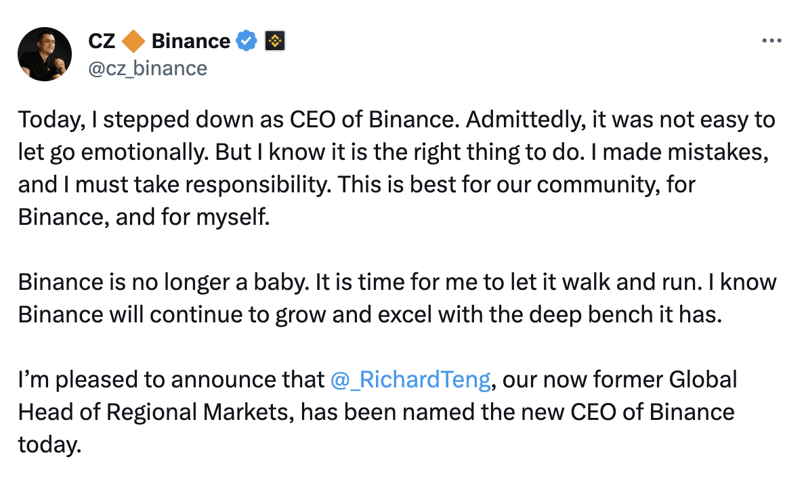Click "Binance" in the display name

pyautogui.click(x=190, y=41)
